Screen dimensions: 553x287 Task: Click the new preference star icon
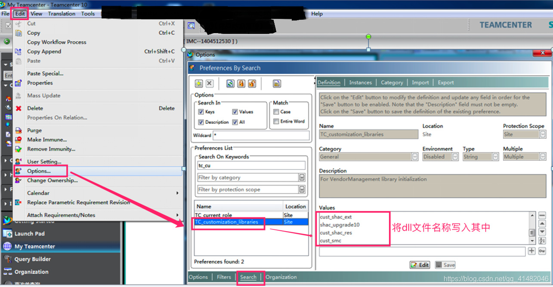[x=198, y=83]
